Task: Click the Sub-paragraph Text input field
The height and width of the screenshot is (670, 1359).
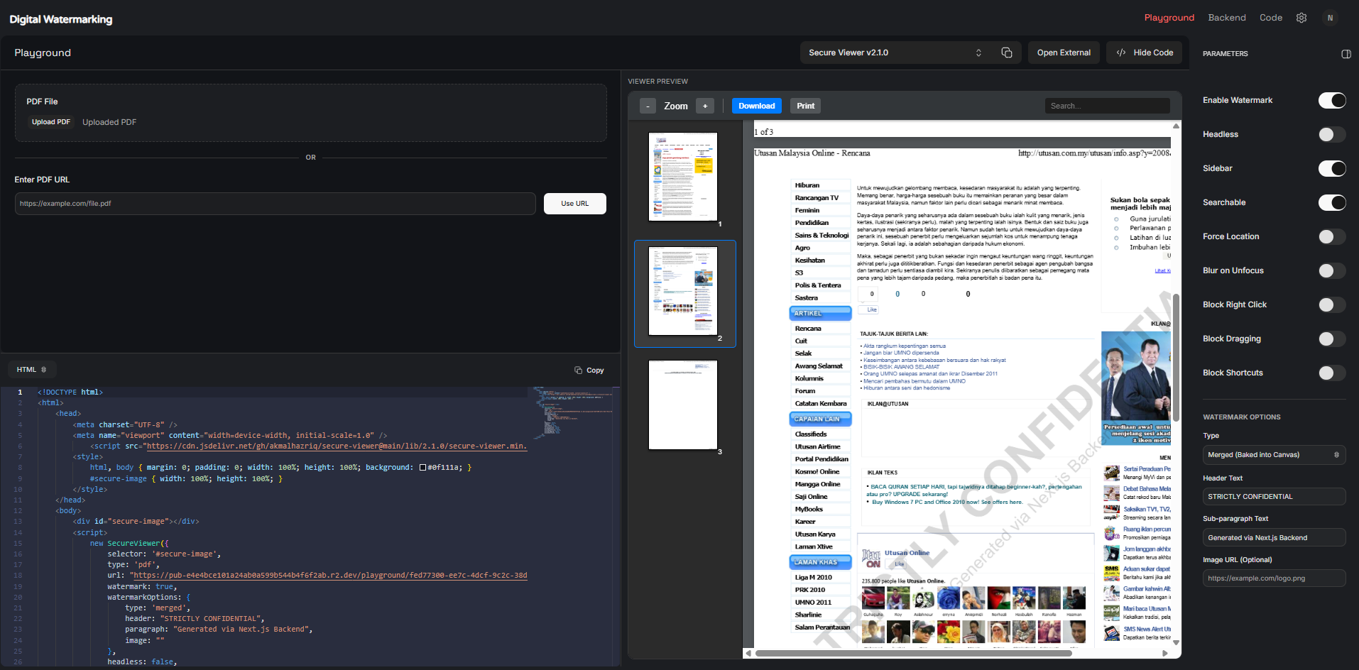Action: tap(1274, 538)
